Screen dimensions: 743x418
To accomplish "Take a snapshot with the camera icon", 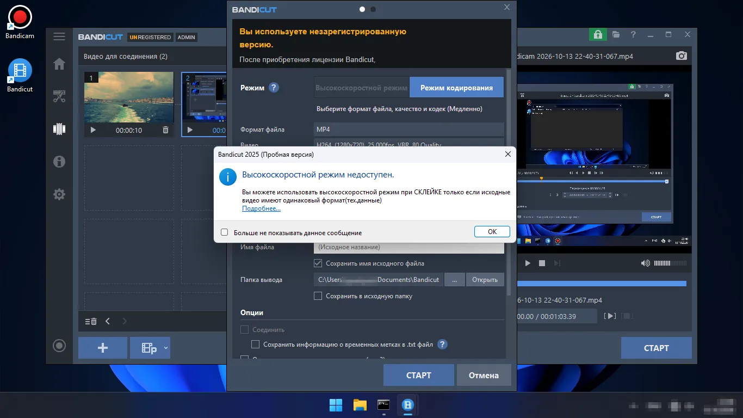I will point(681,56).
